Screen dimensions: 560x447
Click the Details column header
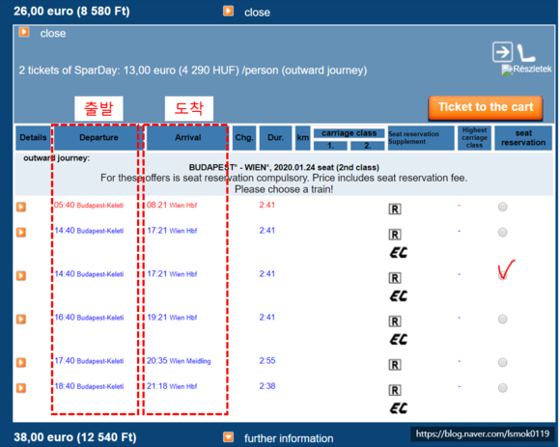[33, 137]
